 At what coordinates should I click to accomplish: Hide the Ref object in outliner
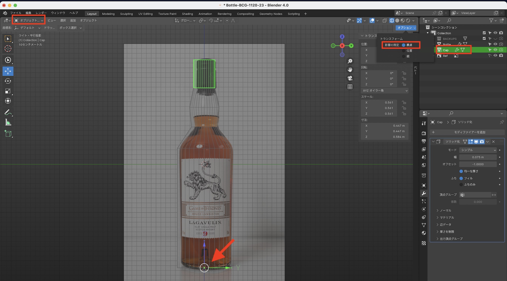(x=495, y=55)
